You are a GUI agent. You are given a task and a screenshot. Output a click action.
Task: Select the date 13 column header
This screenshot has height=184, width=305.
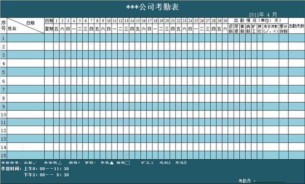(126, 21)
